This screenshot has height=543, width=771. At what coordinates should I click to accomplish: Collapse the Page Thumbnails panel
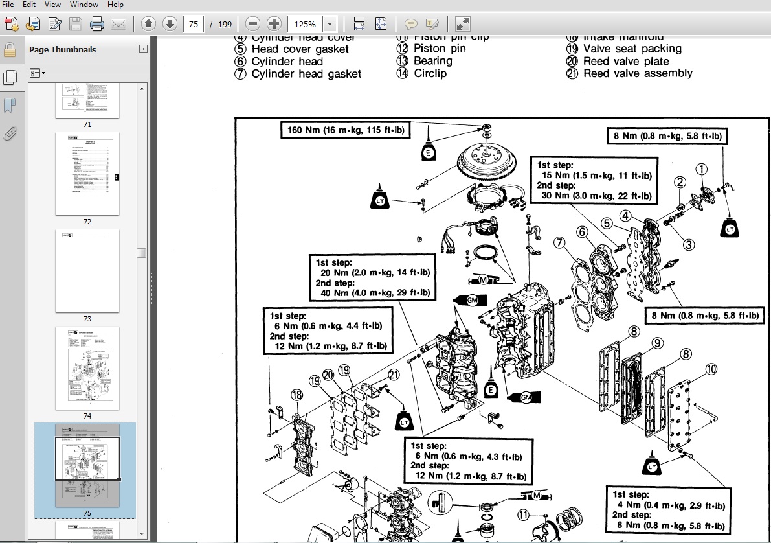[143, 49]
